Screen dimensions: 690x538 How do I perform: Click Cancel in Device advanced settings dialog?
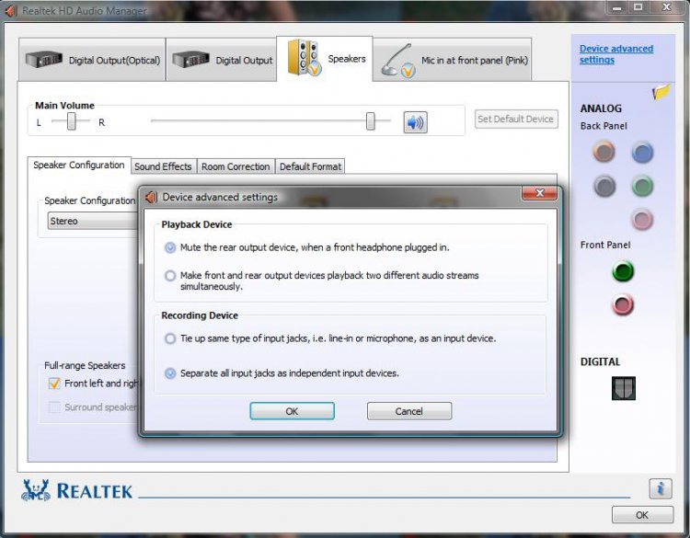(x=408, y=411)
